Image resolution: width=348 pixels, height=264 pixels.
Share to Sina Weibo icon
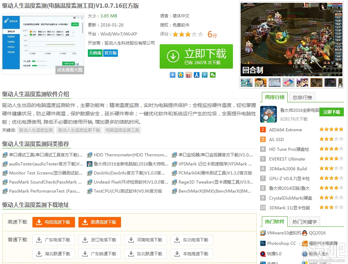[x=188, y=75]
